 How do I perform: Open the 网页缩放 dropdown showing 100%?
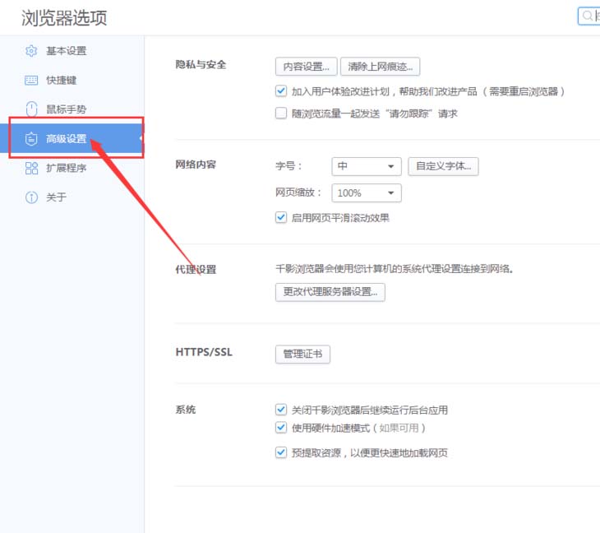tap(367, 193)
